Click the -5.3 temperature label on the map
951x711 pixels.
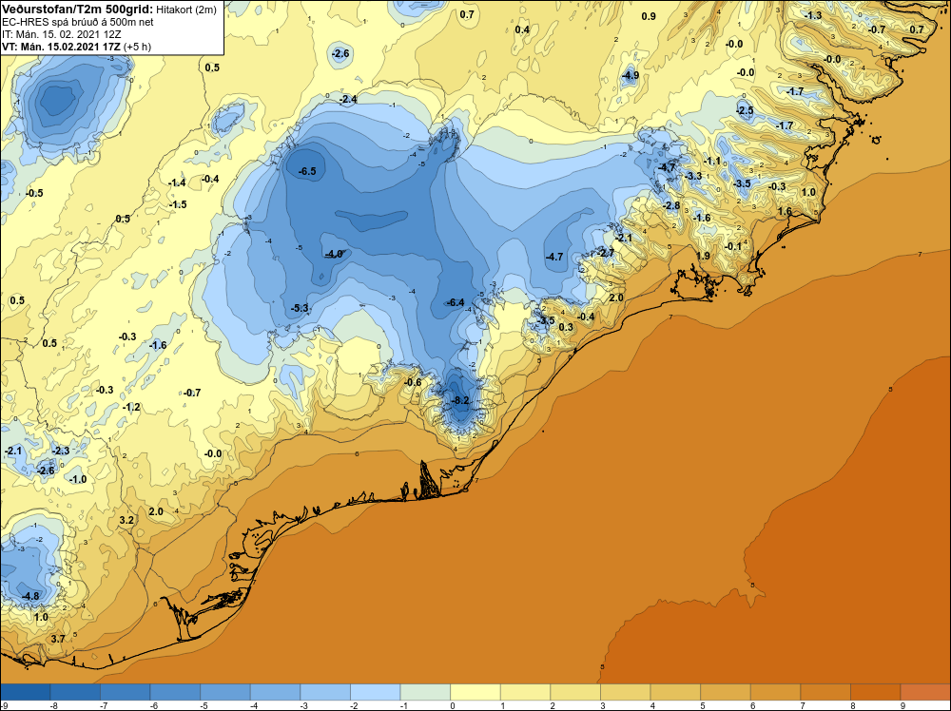click(x=300, y=308)
